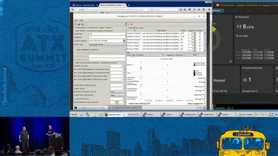Click the Firefox downloads arrow icon
This screenshot has width=278, height=156.
coord(194,10)
